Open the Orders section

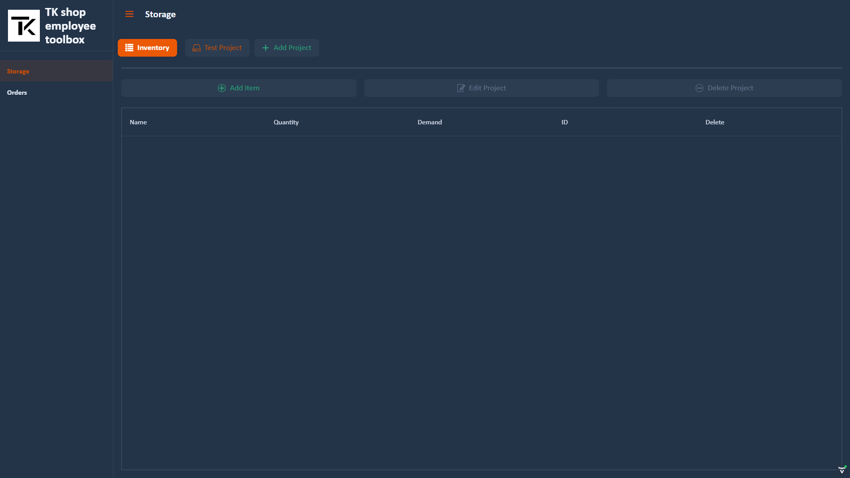[17, 93]
